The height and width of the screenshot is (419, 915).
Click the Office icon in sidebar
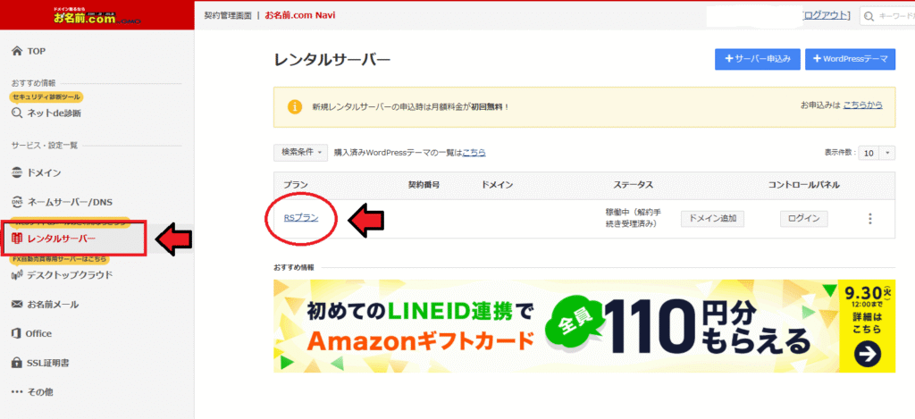[x=17, y=334]
